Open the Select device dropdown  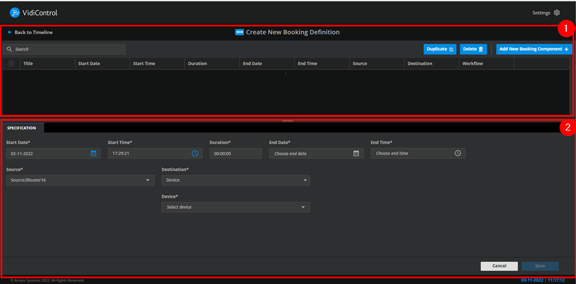(303, 207)
